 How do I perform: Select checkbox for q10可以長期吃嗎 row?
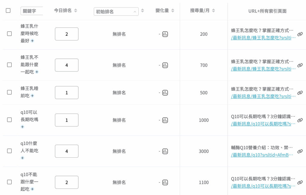point(9,120)
